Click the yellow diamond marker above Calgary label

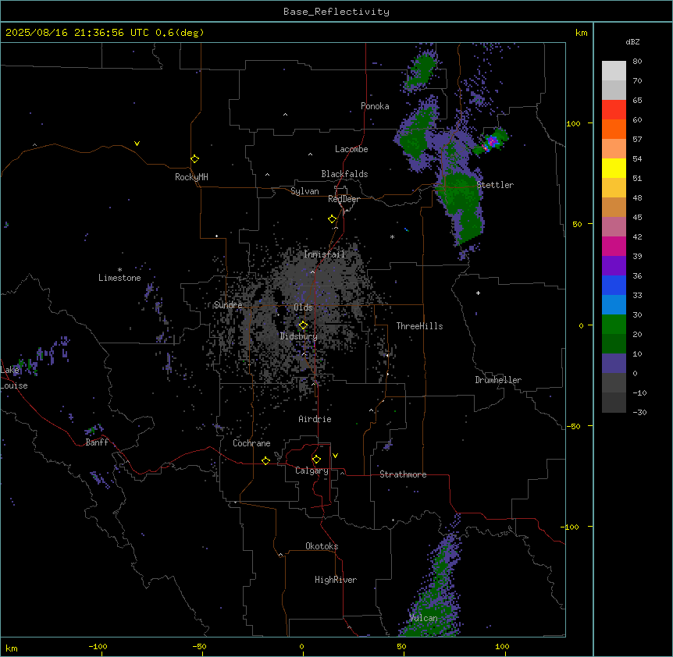pos(316,460)
